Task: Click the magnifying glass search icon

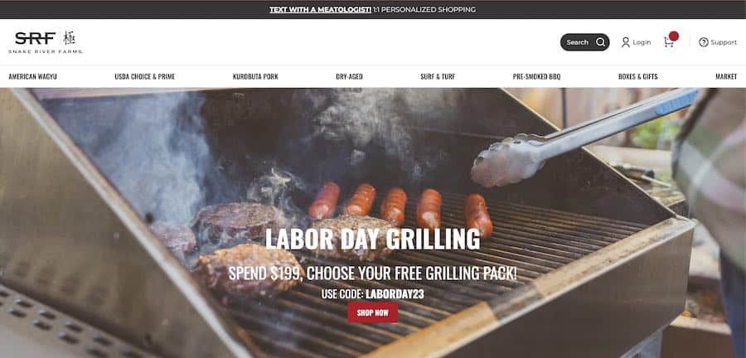Action: (600, 42)
